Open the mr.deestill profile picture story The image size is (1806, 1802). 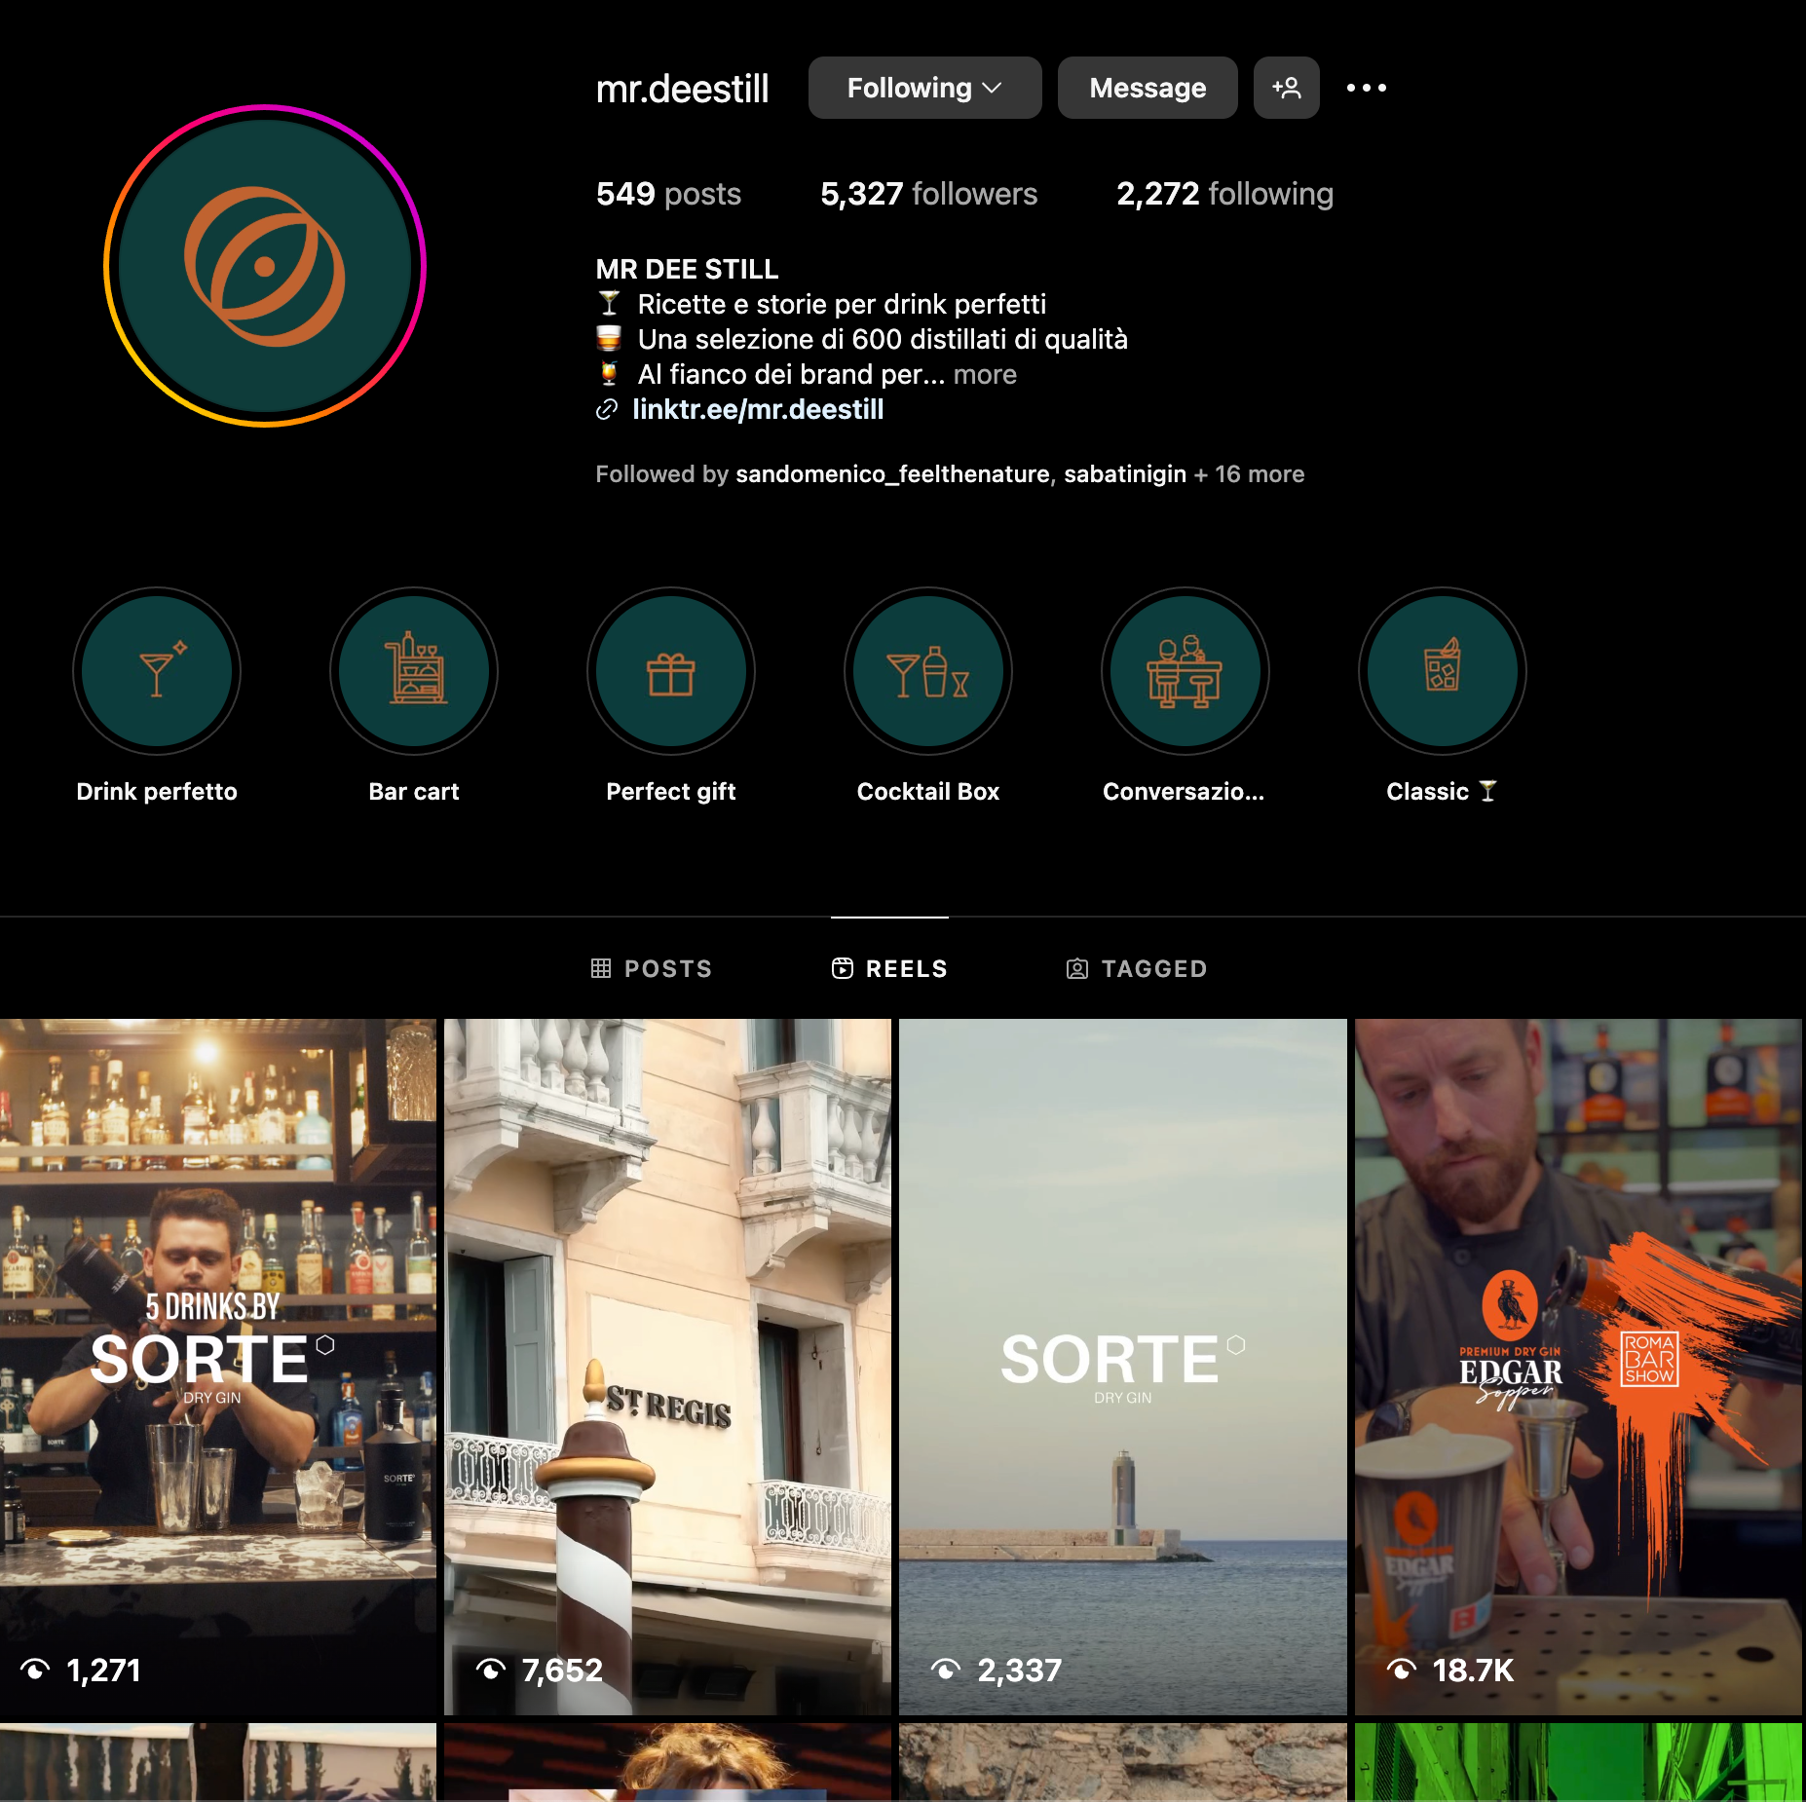(x=265, y=266)
